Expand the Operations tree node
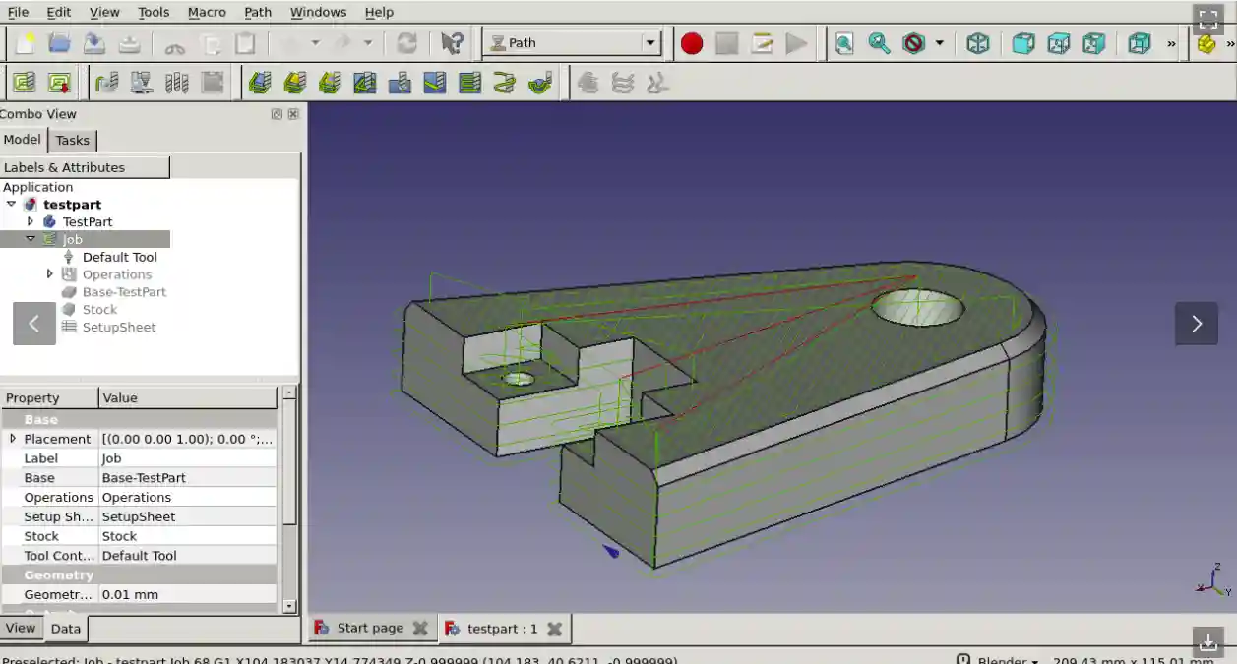Image resolution: width=1237 pixels, height=664 pixels. point(50,274)
